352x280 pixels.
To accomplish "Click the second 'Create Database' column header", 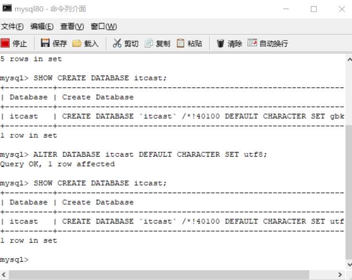I will pyautogui.click(x=98, y=202).
